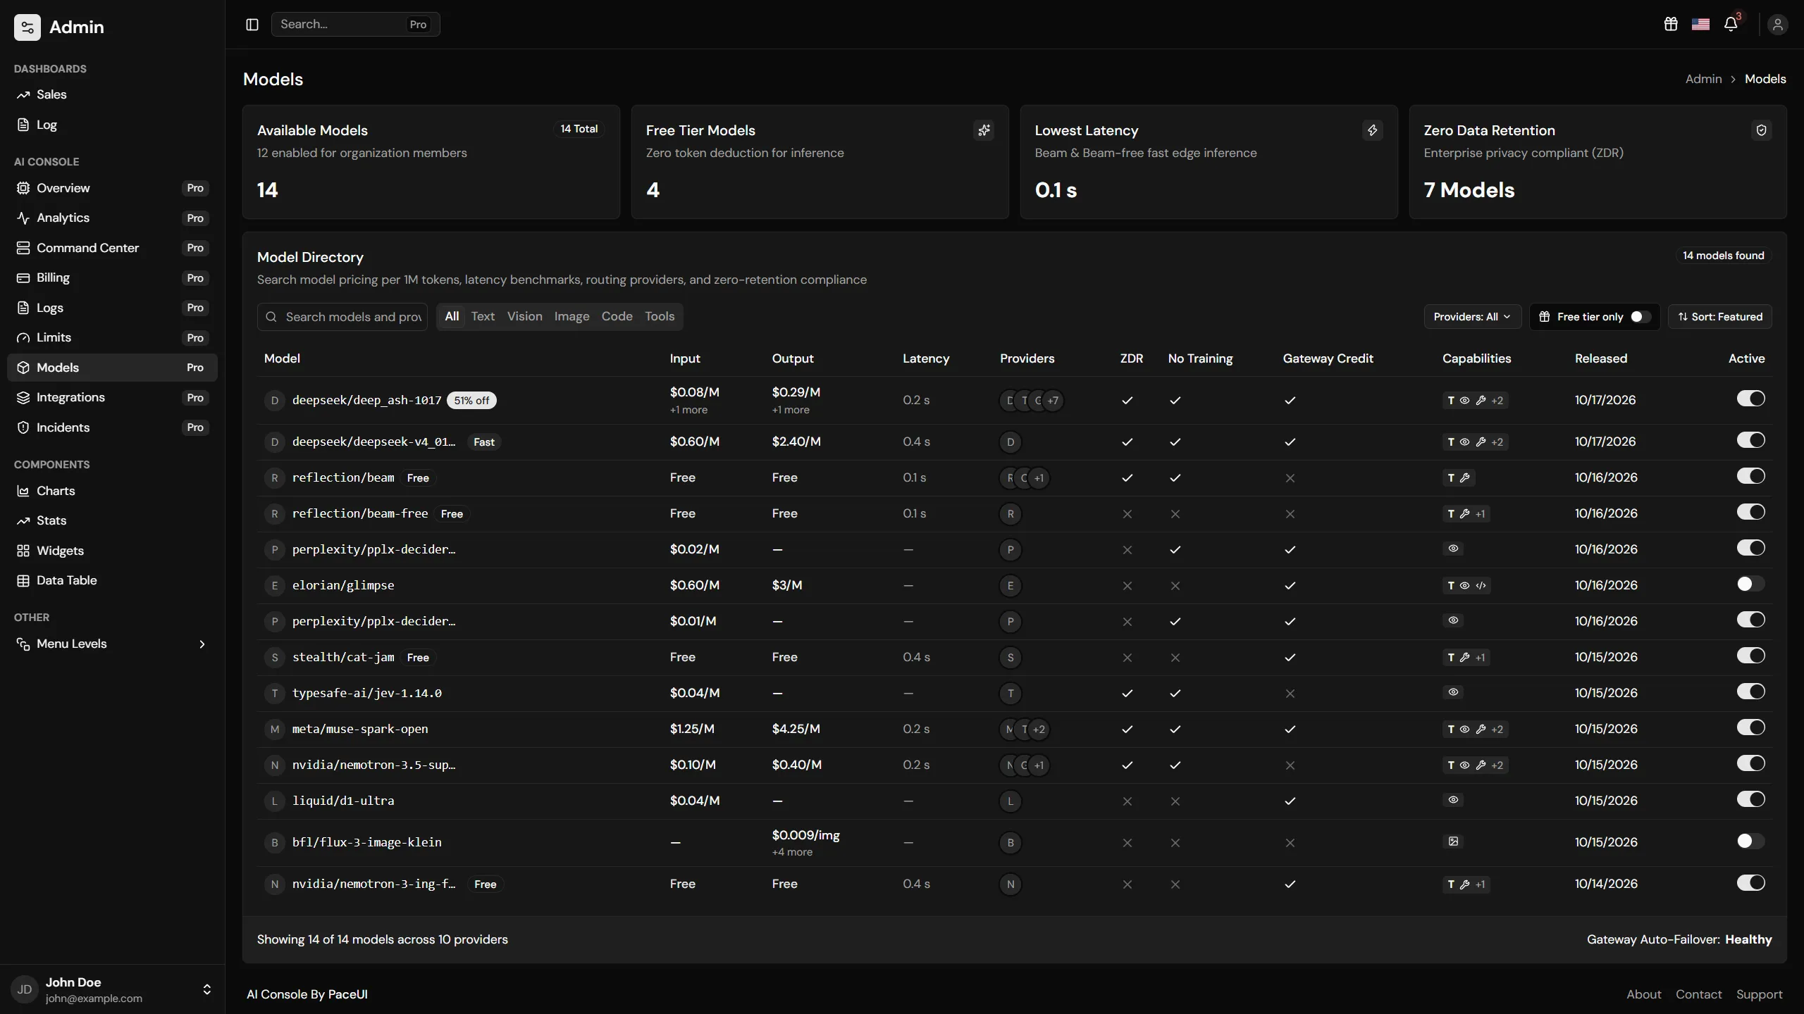
Task: Open Sales dashboard in sidebar
Action: point(112,94)
